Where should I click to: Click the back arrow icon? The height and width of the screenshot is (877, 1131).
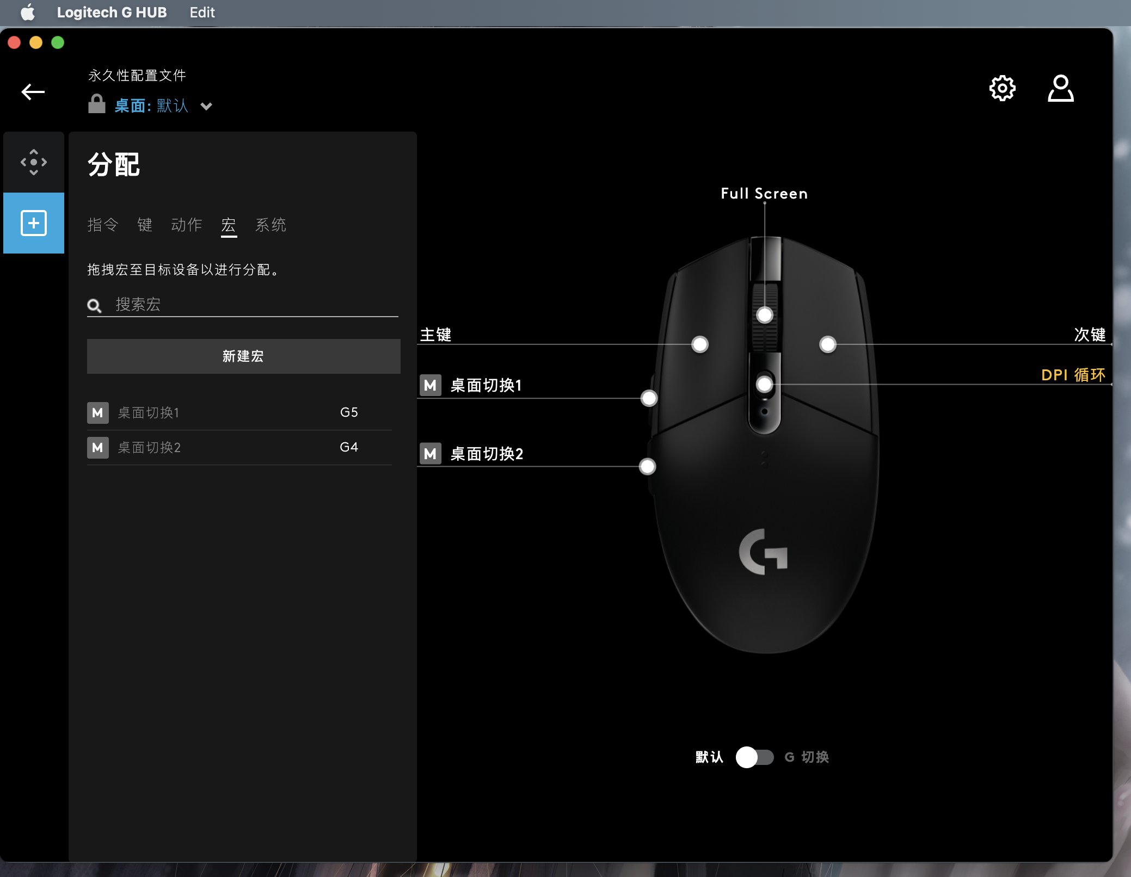tap(33, 92)
